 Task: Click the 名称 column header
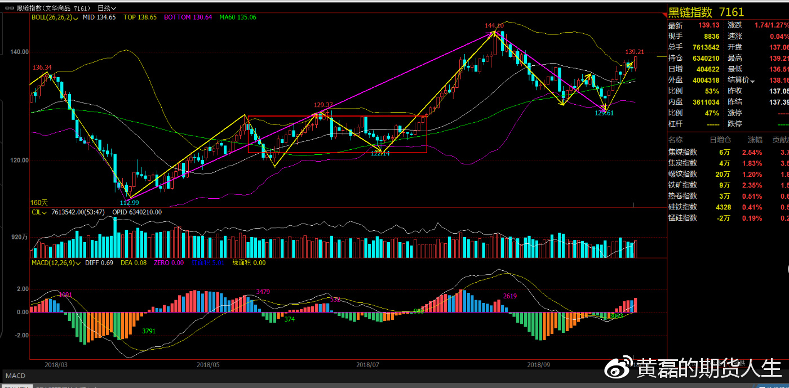[675, 140]
